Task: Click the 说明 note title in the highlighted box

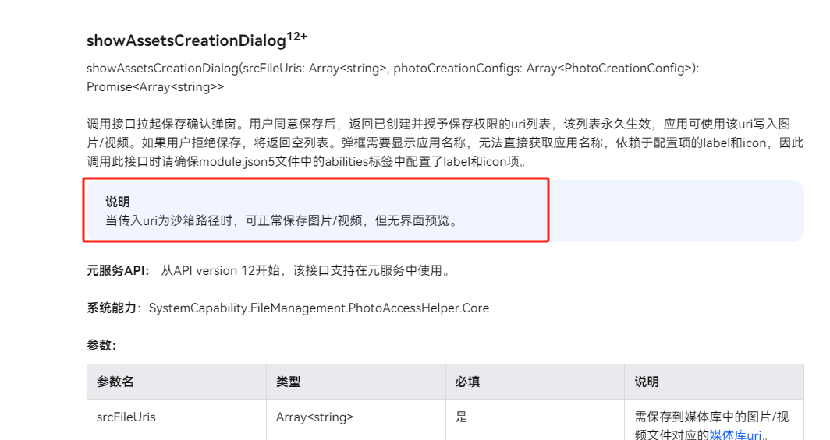Action: (x=118, y=202)
